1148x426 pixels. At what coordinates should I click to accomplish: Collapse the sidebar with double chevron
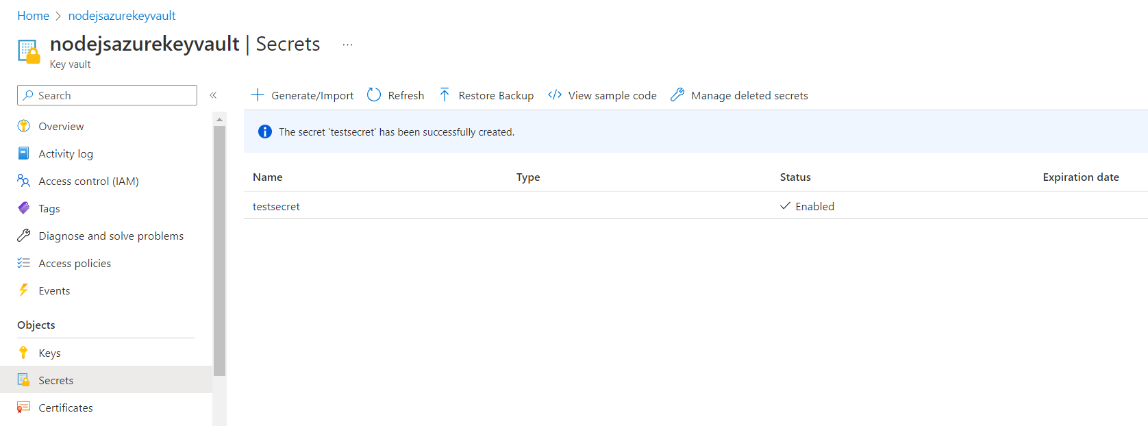click(x=213, y=95)
